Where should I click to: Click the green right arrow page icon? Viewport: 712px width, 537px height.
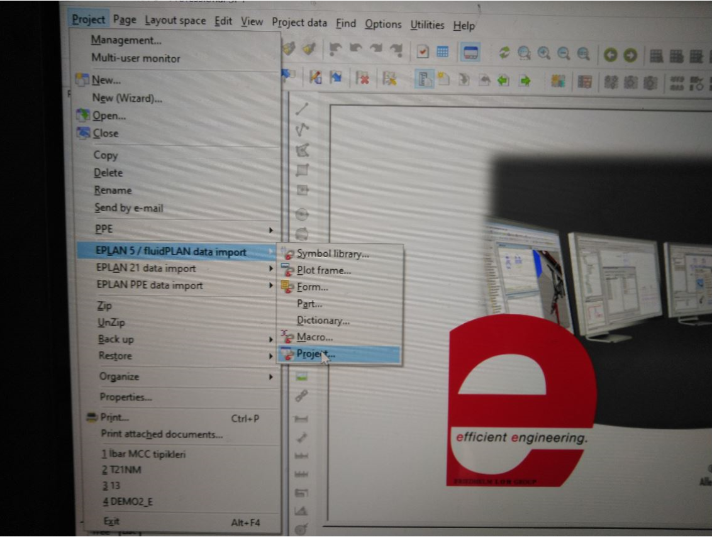pos(525,81)
